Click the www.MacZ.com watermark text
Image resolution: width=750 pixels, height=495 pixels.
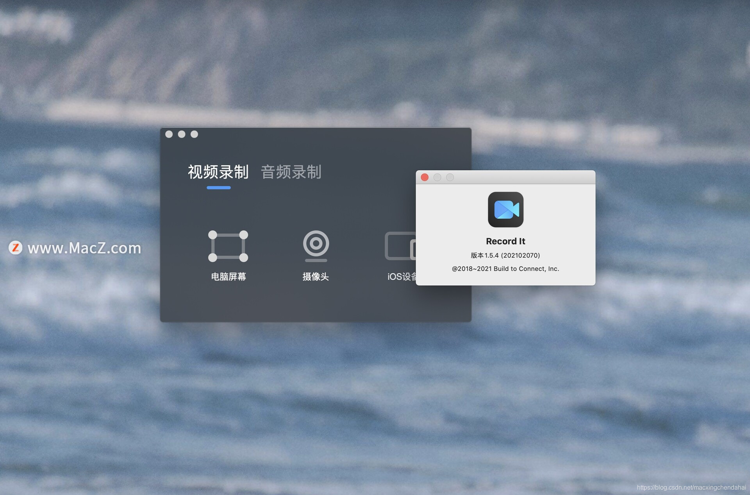(x=84, y=248)
